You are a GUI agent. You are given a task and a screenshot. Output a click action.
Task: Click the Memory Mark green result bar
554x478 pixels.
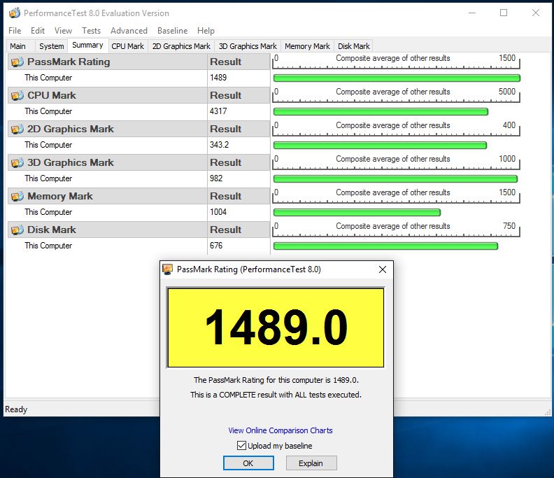[357, 213]
